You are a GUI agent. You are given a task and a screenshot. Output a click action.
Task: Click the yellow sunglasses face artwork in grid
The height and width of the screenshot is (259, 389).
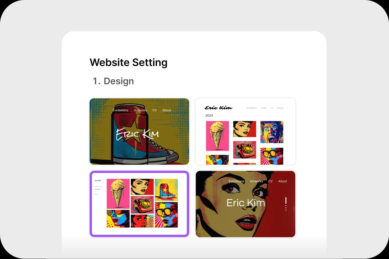pos(166,215)
